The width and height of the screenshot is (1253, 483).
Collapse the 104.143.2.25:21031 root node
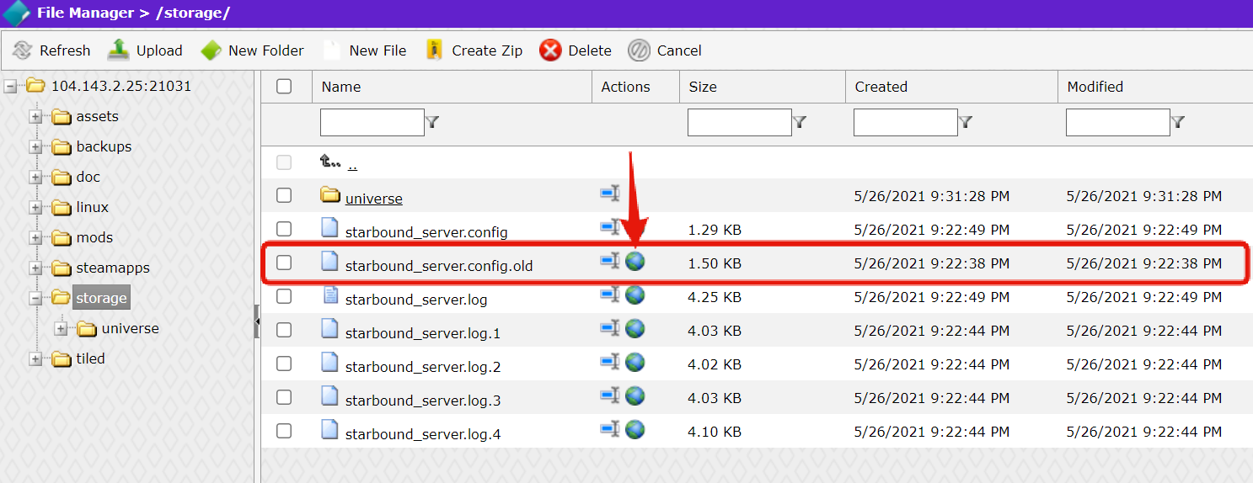[x=10, y=86]
